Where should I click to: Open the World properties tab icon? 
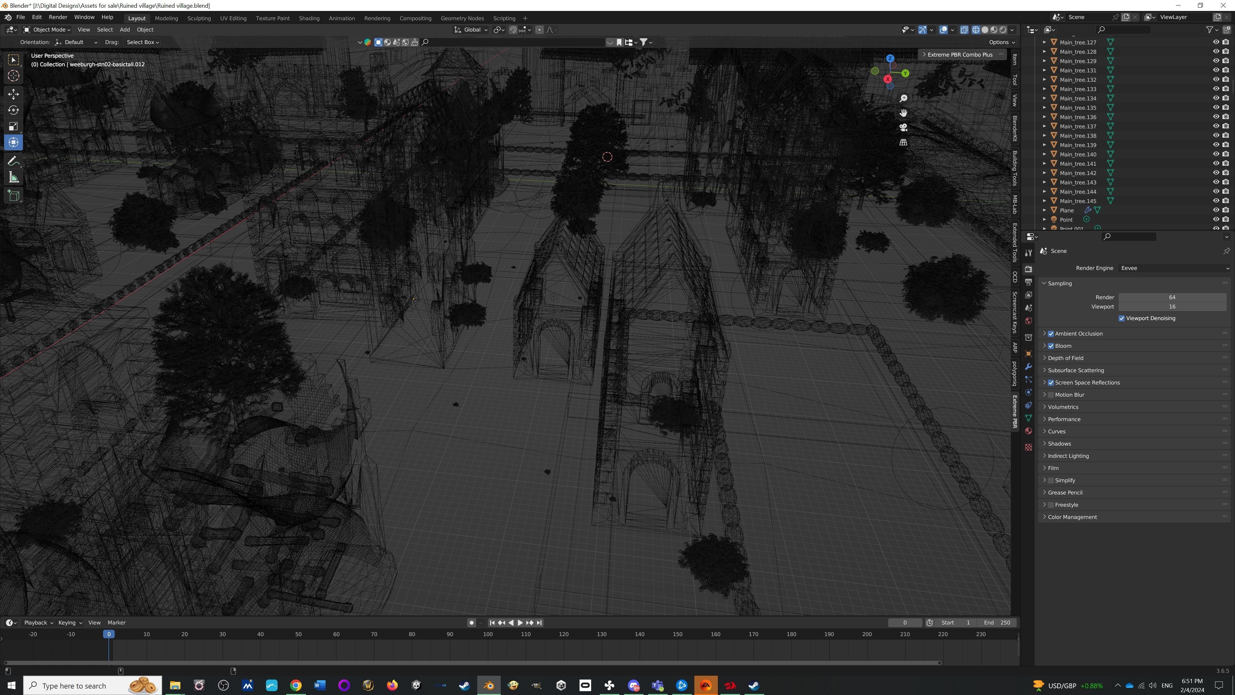click(1029, 321)
